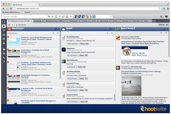Switch to the Foursquare tab
Viewport: 171px width, 114px height.
[x=73, y=21]
